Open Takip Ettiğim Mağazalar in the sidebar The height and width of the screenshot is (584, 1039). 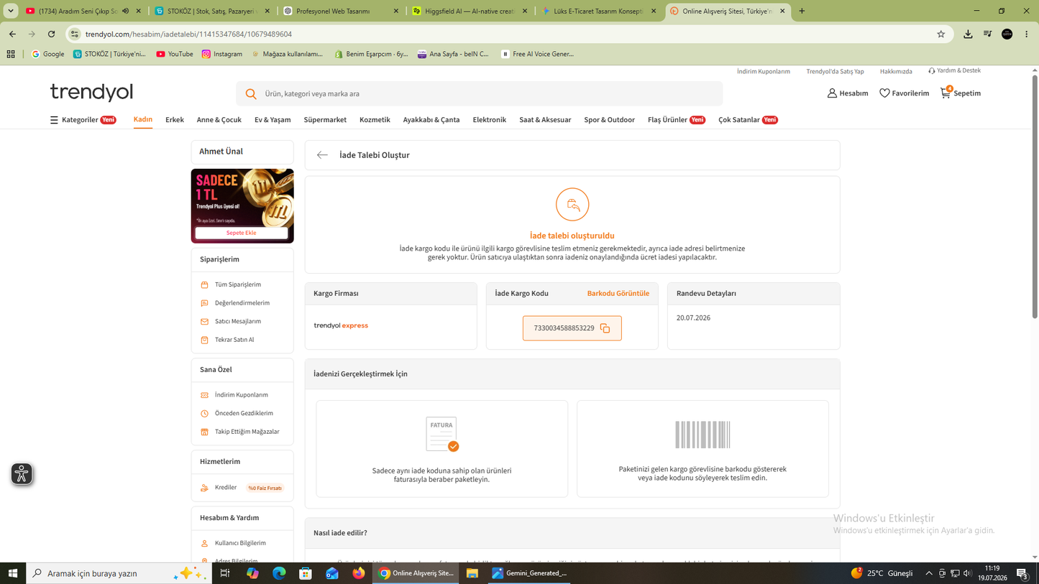coord(247,432)
